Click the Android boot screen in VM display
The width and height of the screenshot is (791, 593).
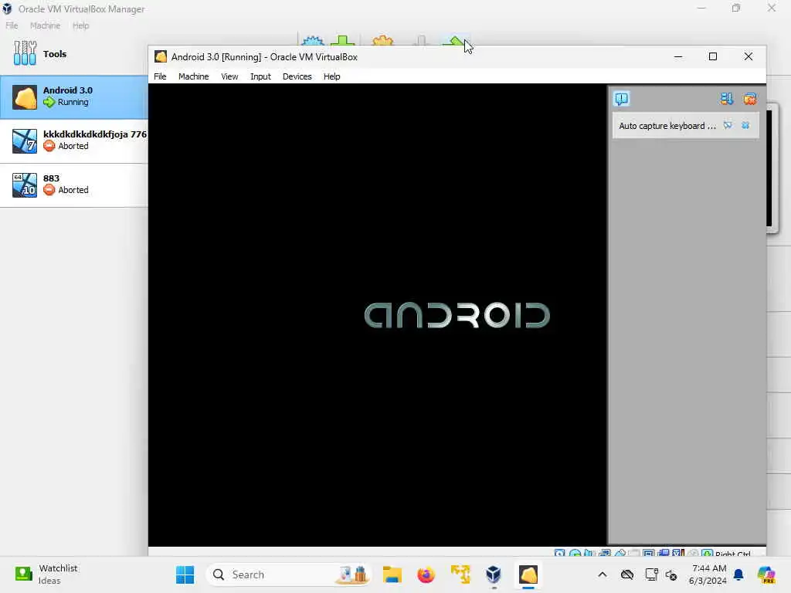tap(377, 315)
